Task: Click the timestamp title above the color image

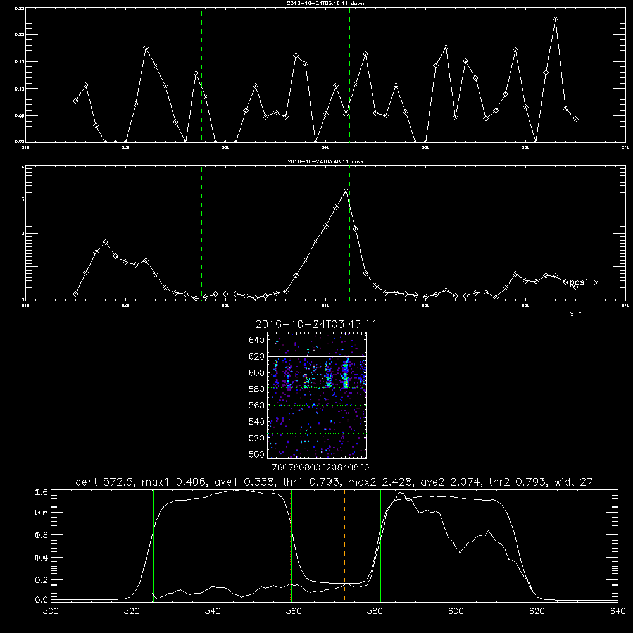Action: [316, 324]
